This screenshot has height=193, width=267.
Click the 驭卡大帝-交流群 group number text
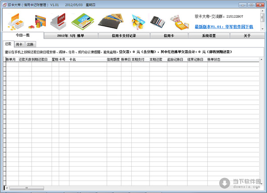click(x=219, y=16)
